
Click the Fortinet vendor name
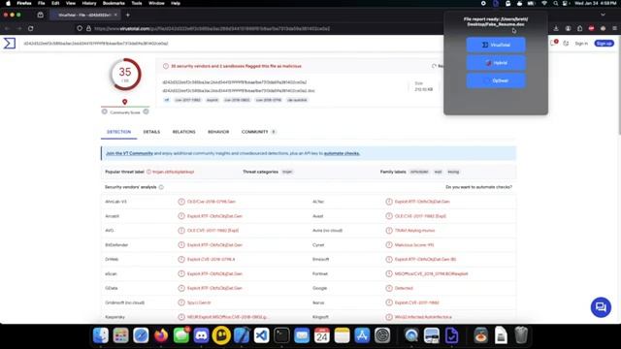[x=320, y=273]
